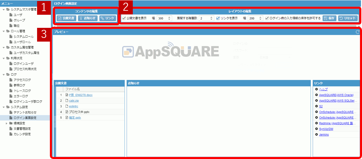Open ユーザカスタム属性 menu item
The image size is (362, 159).
pos(26,53)
